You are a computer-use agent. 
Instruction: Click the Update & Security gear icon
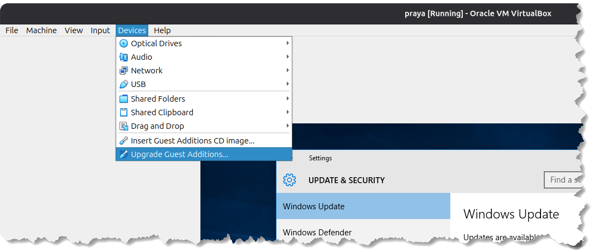[x=290, y=180]
